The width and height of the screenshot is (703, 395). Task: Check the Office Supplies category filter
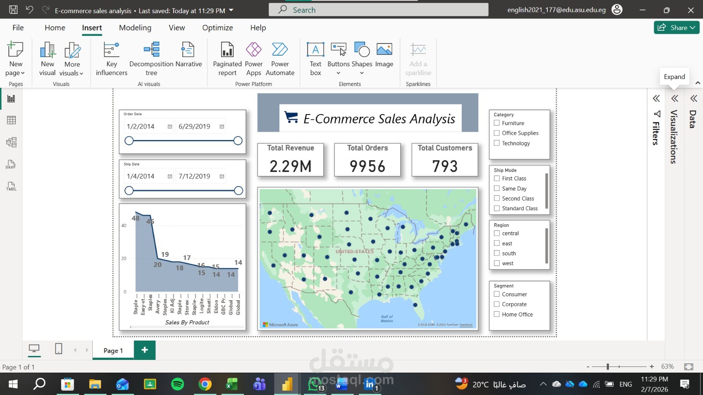click(497, 133)
